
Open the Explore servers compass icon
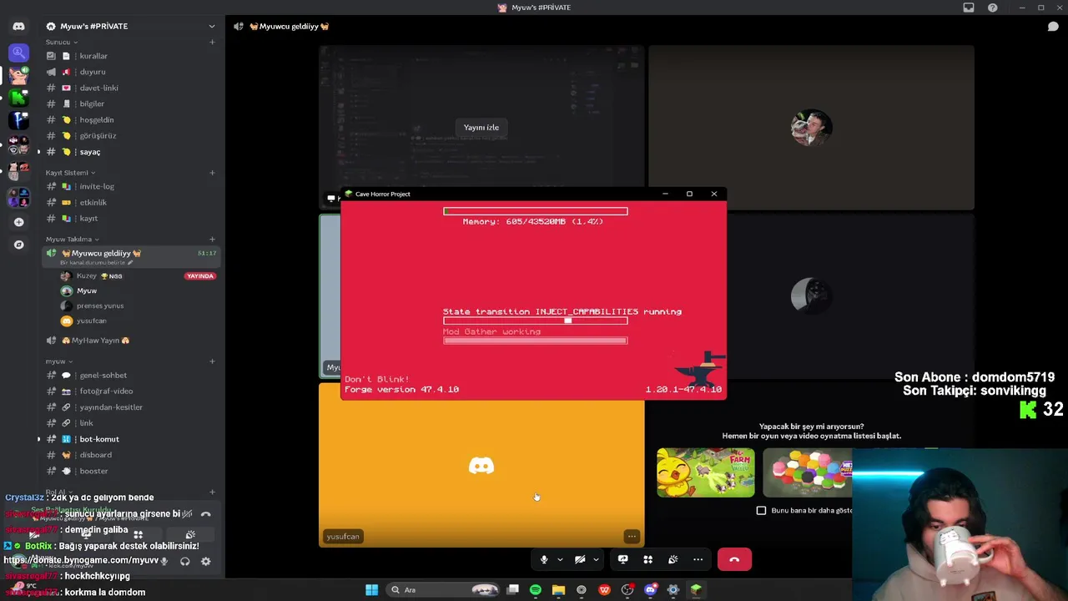(18, 245)
